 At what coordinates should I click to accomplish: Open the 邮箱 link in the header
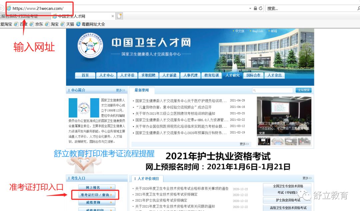point(274,31)
